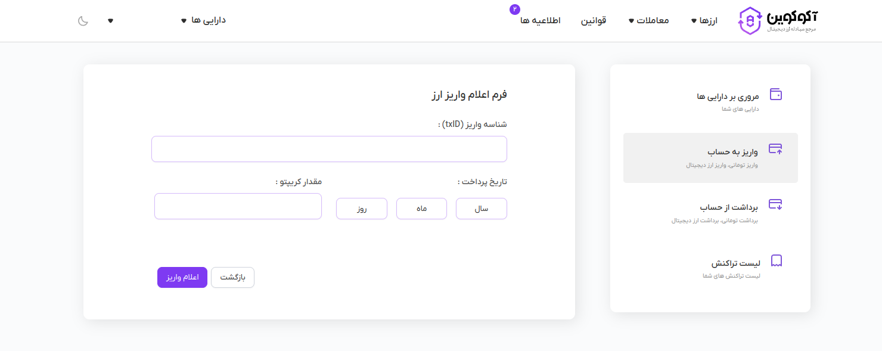Click the بازگشت button
The width and height of the screenshot is (882, 351).
[232, 278]
